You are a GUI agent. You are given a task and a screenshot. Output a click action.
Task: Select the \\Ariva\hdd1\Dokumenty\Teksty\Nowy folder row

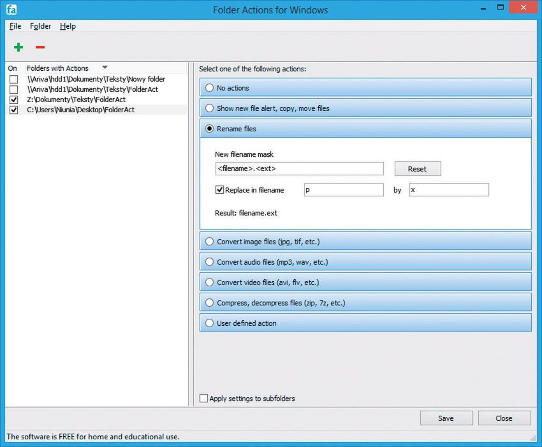coord(96,79)
